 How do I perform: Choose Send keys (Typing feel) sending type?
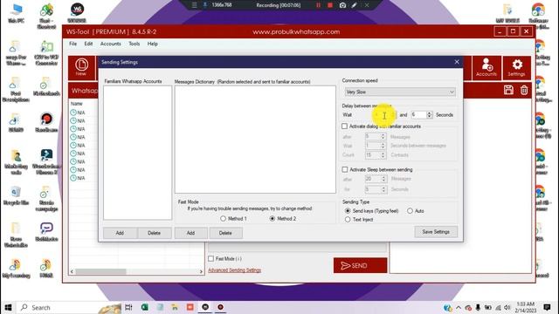pos(348,211)
